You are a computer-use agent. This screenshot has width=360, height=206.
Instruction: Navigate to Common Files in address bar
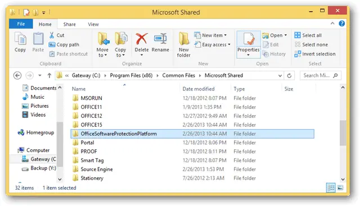point(179,75)
